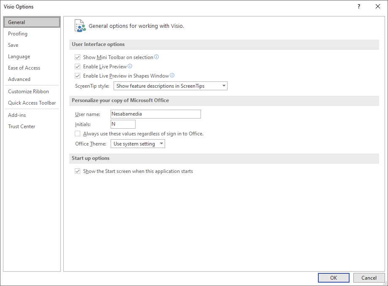The width and height of the screenshot is (388, 286).
Task: Uncheck Show the Start screen on startup
Action: click(x=77, y=171)
